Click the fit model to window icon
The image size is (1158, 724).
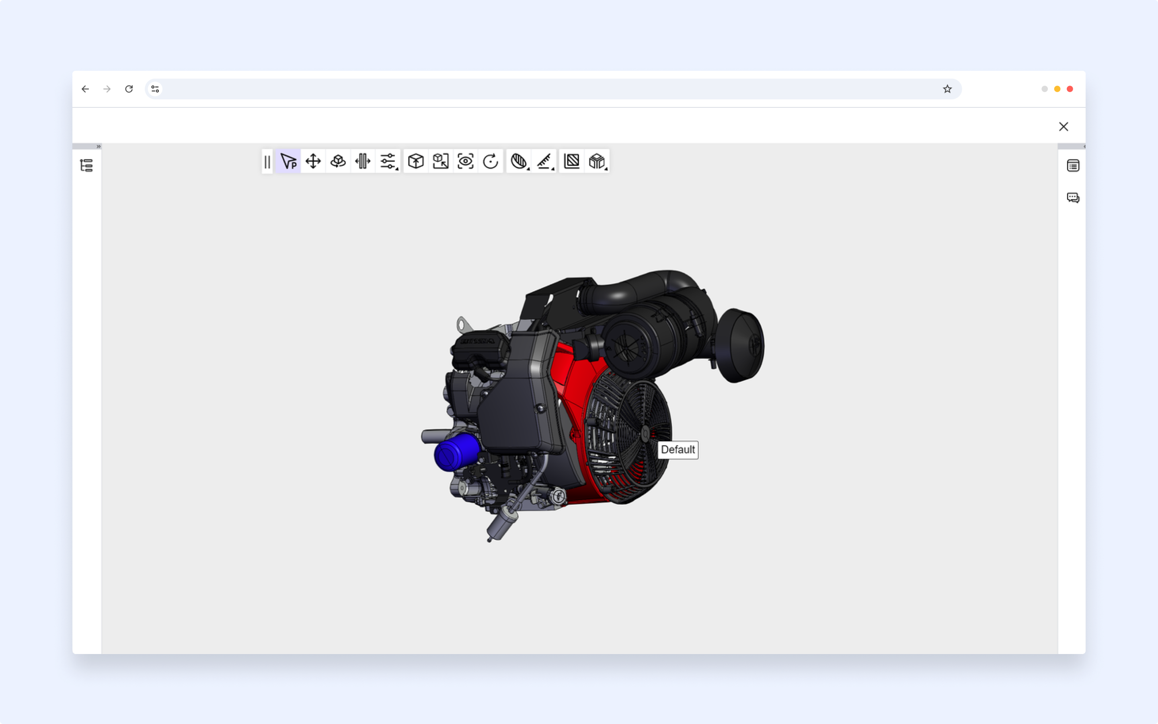[x=441, y=161]
